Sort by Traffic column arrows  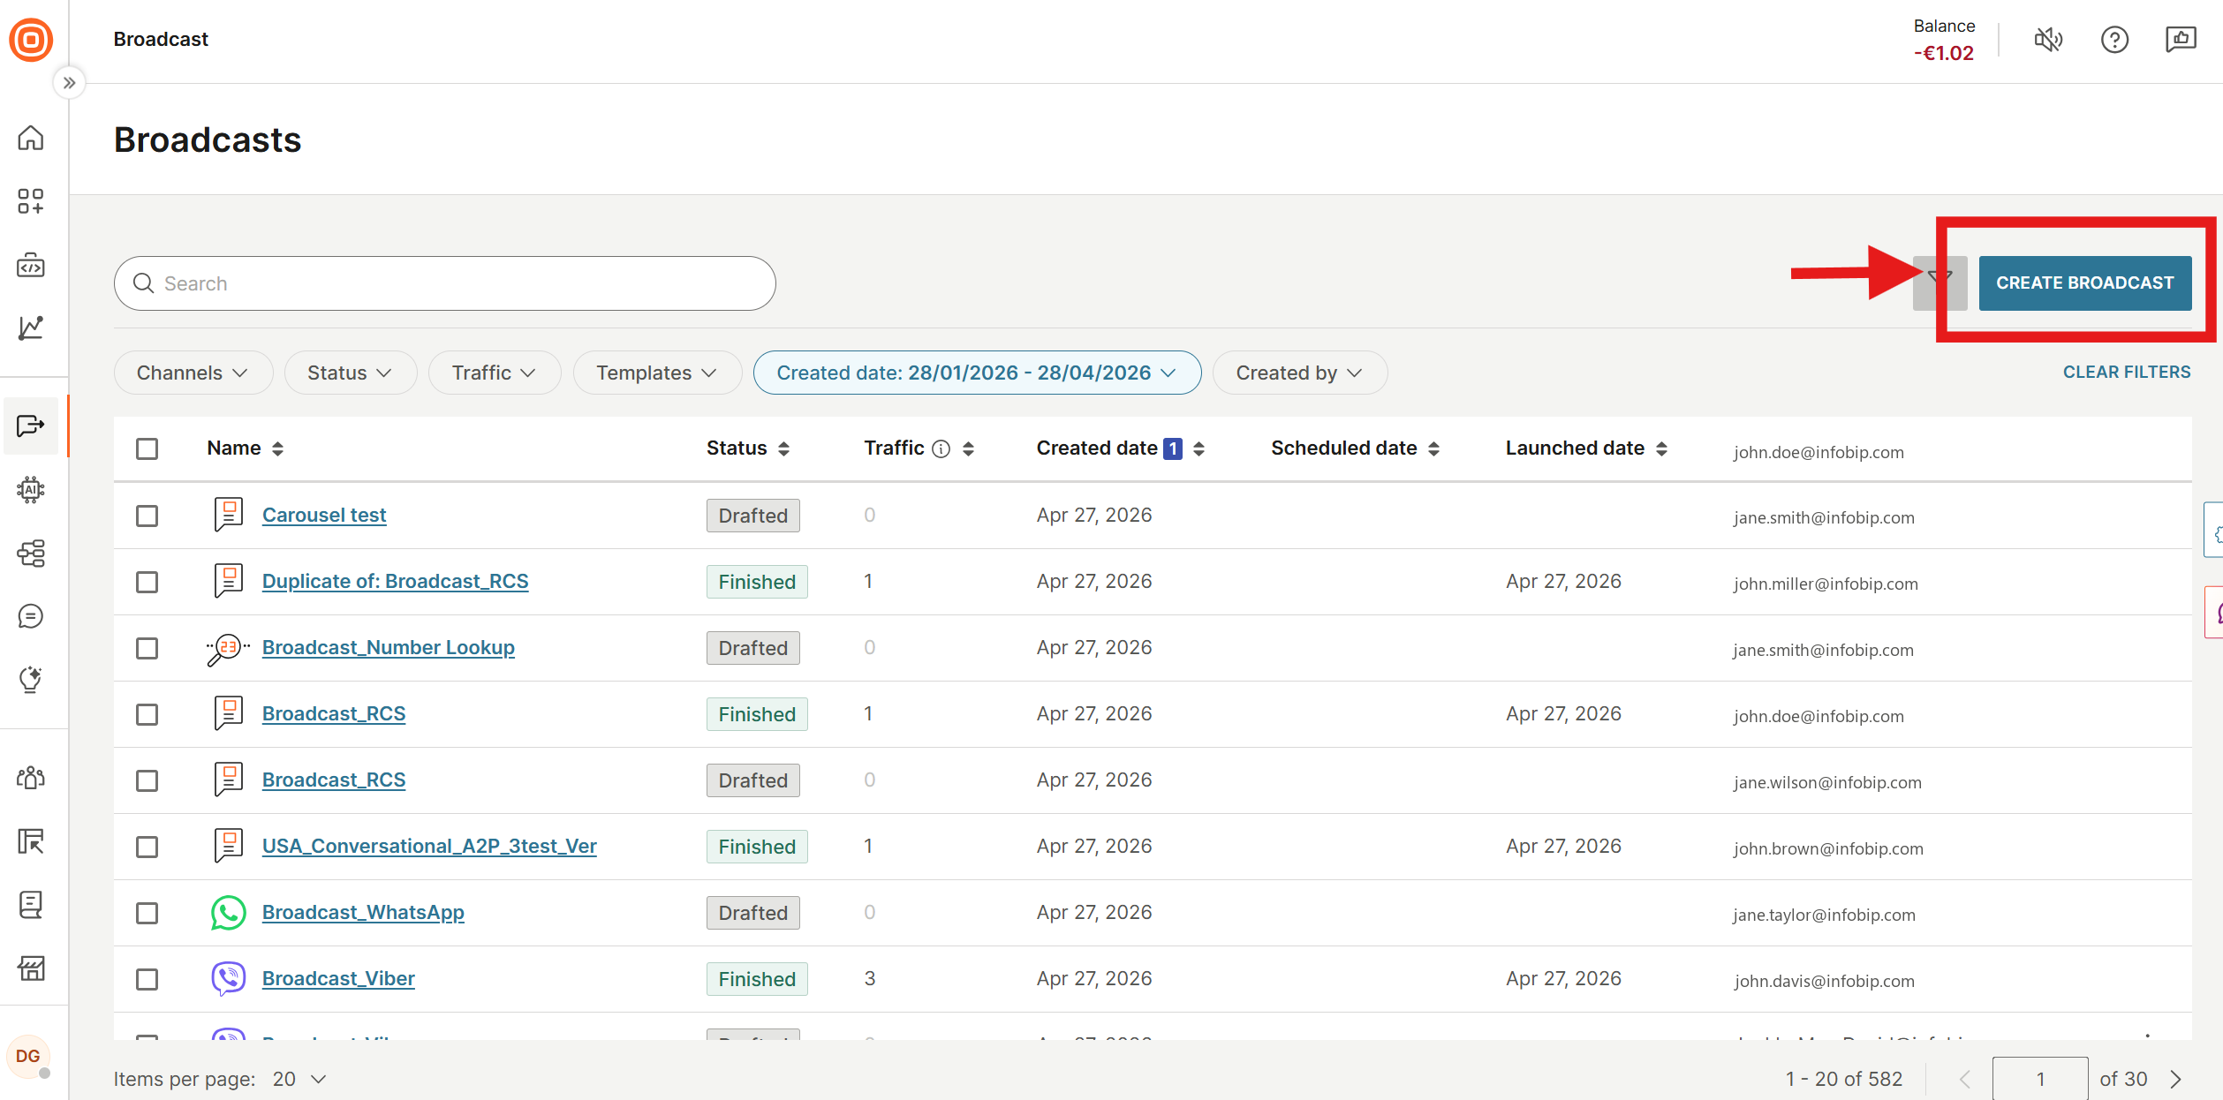[x=968, y=449]
